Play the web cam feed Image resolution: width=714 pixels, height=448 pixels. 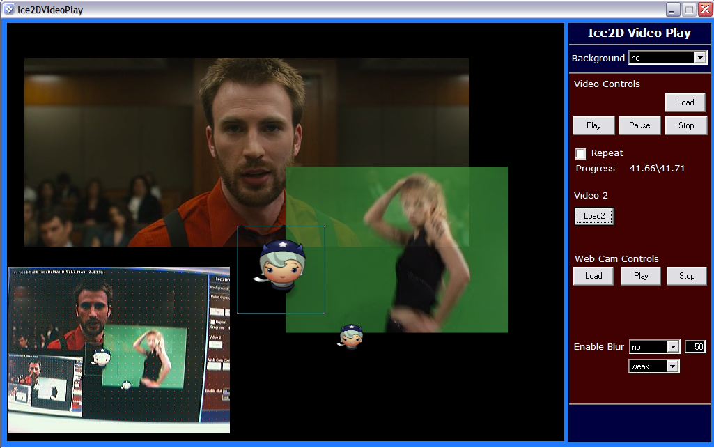click(640, 276)
